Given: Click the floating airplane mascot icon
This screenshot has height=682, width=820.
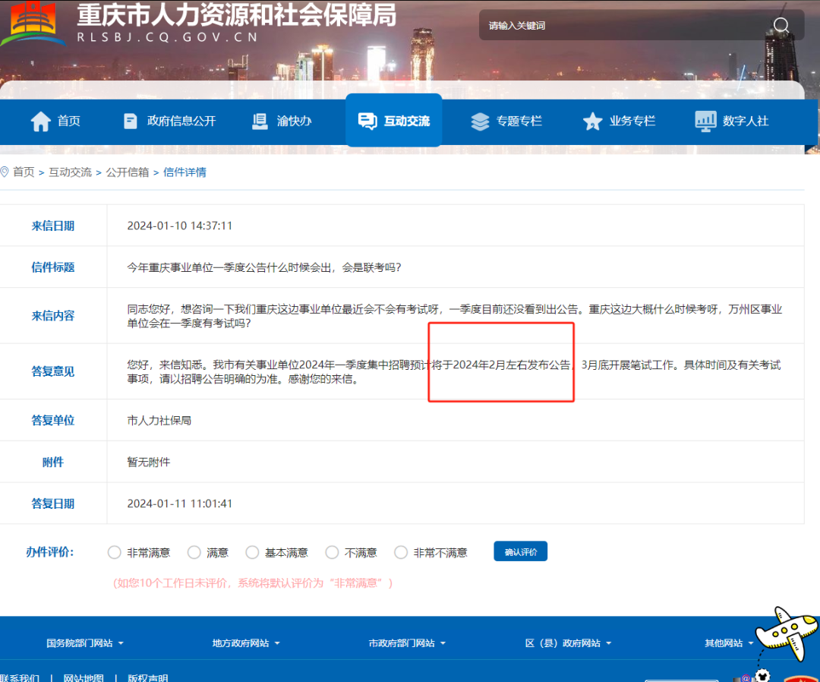Looking at the screenshot, I should click(x=787, y=633).
